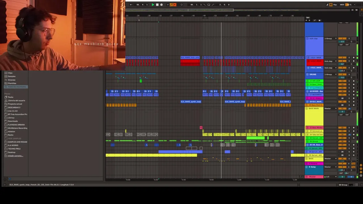The image size is (363, 204).
Task: Fold the DRUMS group track
Action: (x=307, y=75)
